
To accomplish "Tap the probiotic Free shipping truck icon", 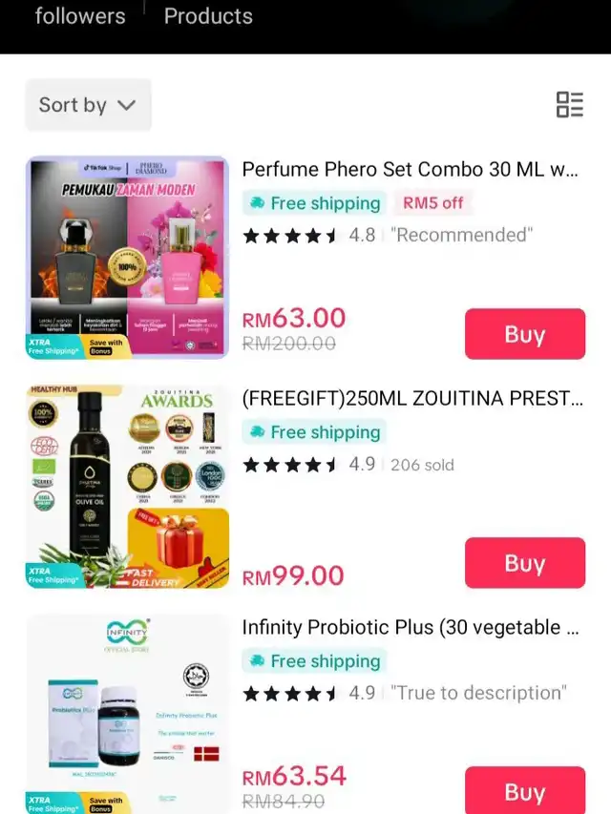I will pos(257,661).
